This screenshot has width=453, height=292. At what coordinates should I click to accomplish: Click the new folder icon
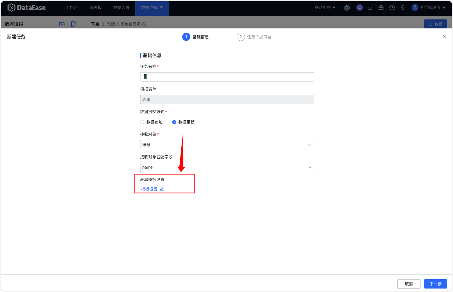point(62,24)
